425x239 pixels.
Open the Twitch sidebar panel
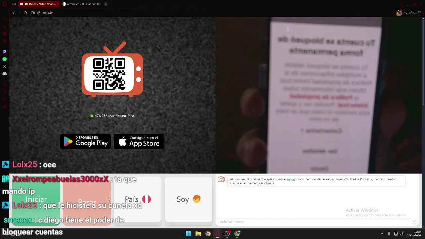click(x=4, y=52)
